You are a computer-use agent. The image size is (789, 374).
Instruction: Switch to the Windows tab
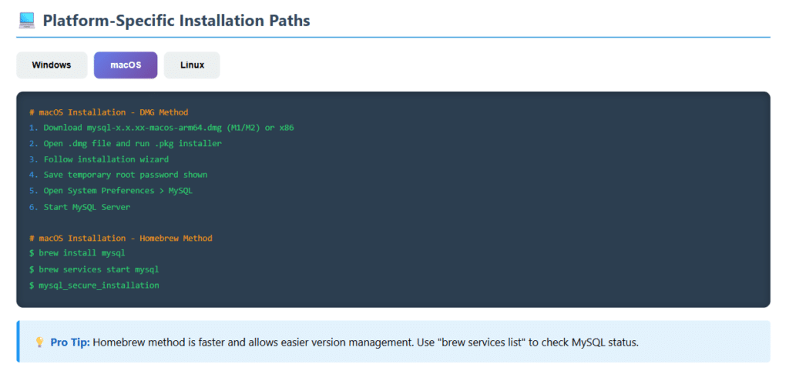[52, 65]
